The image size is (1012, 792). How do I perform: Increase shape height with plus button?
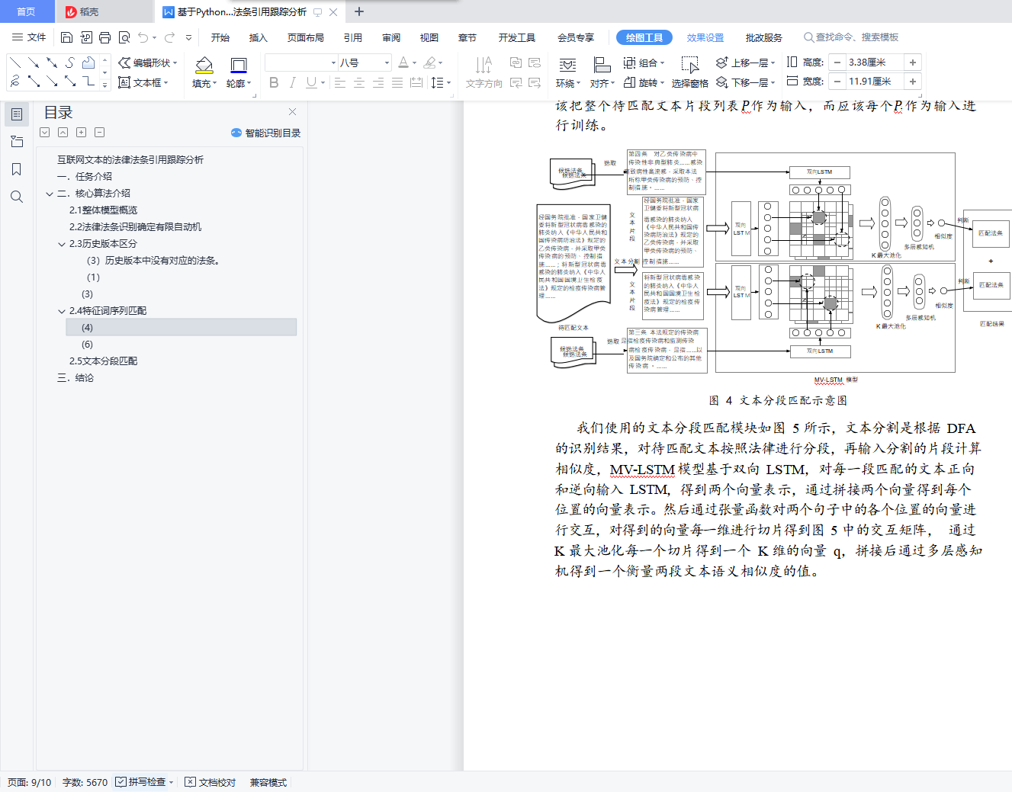(912, 63)
